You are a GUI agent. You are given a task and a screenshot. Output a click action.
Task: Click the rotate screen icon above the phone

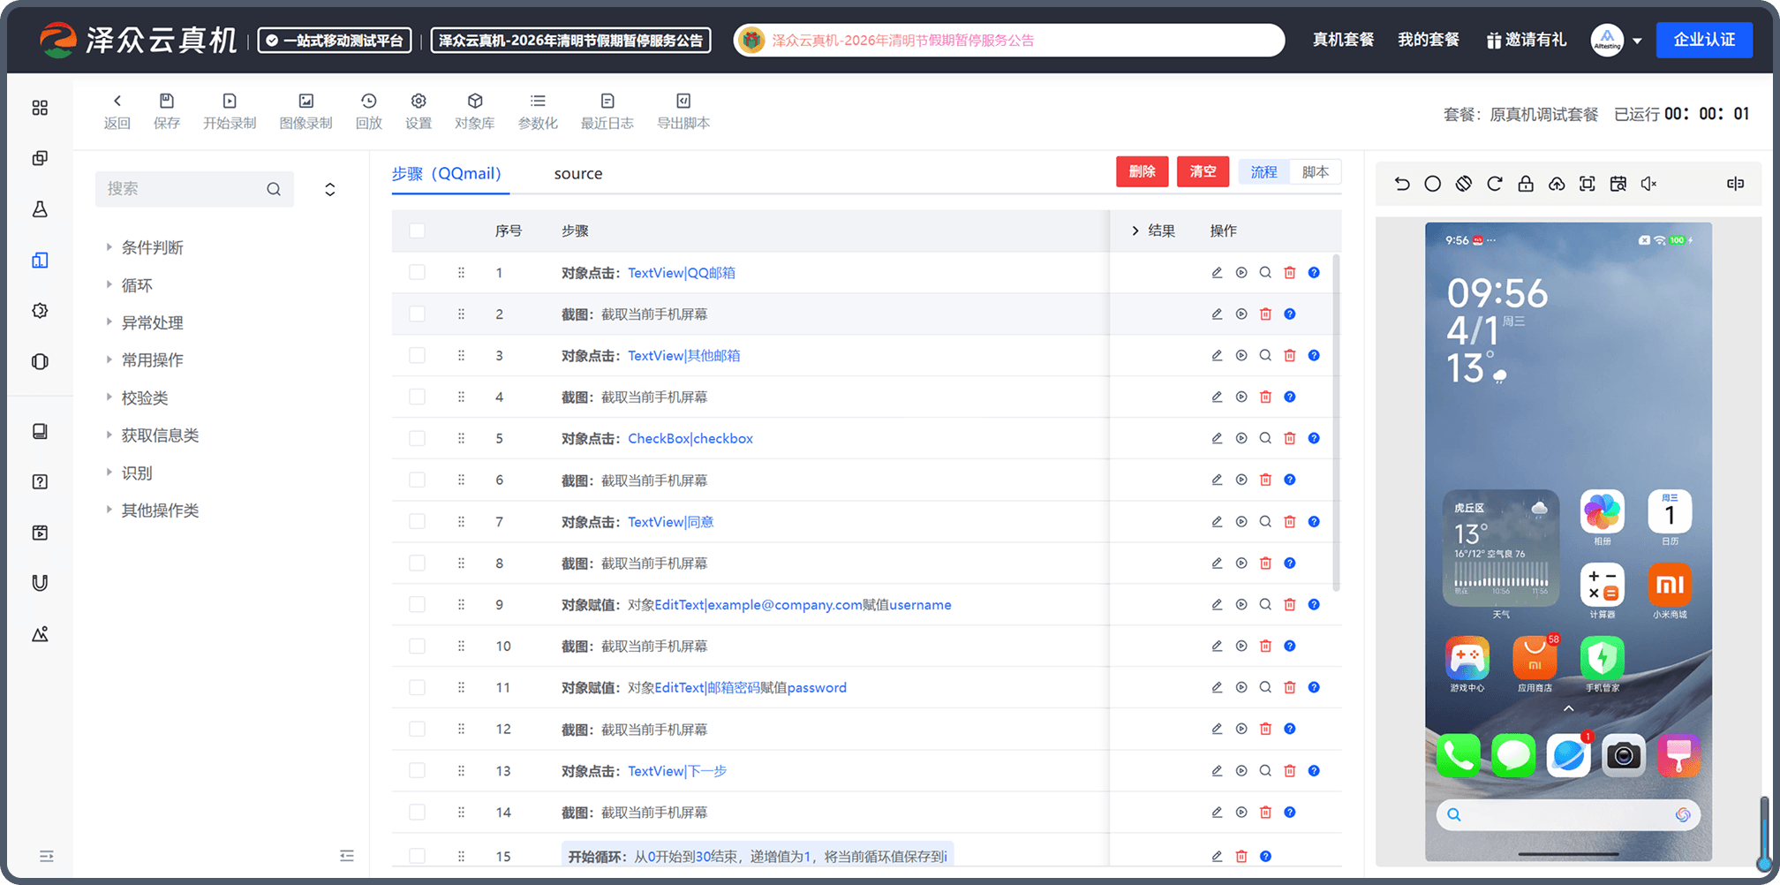1464,184
